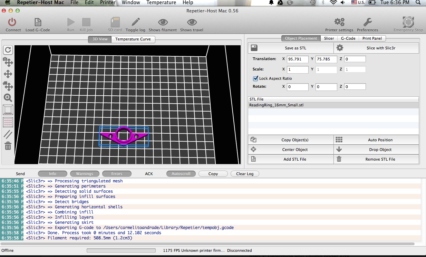Open the File menu
This screenshot has height=257, width=426.
(74, 2)
